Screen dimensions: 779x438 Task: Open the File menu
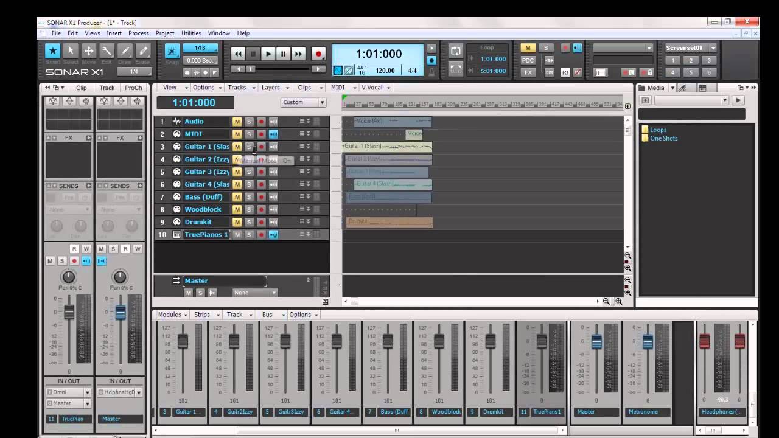click(x=56, y=33)
